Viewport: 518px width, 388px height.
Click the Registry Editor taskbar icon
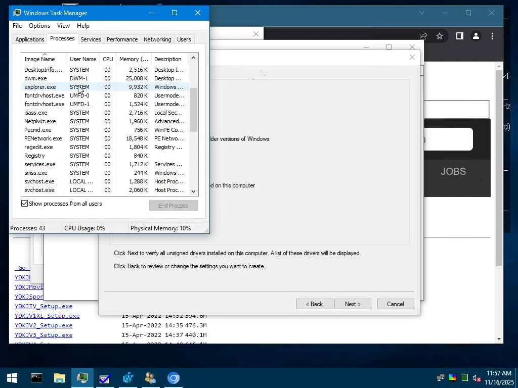click(x=128, y=378)
